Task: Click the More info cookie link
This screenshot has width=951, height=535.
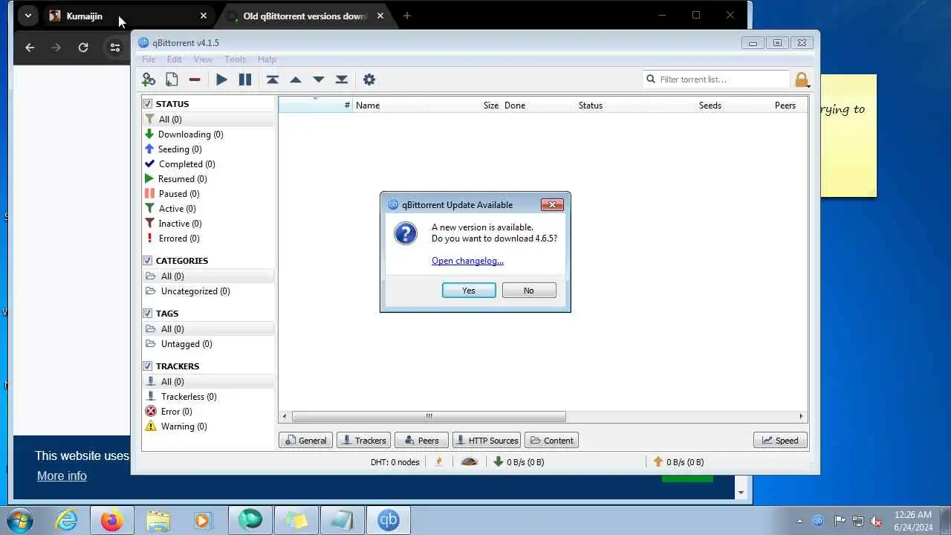Action: click(62, 476)
